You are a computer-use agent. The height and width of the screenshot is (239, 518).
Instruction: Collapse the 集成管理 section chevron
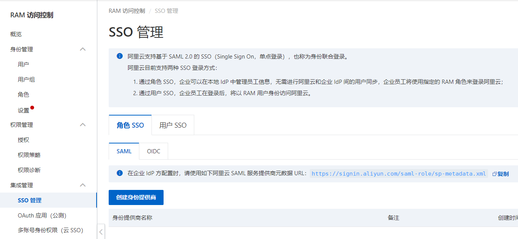point(83,185)
